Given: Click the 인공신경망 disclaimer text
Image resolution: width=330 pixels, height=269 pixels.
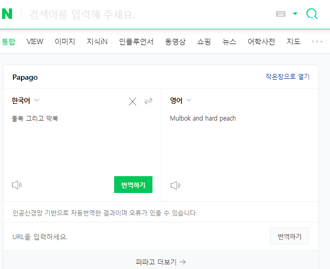Looking at the screenshot, I should point(105,213).
